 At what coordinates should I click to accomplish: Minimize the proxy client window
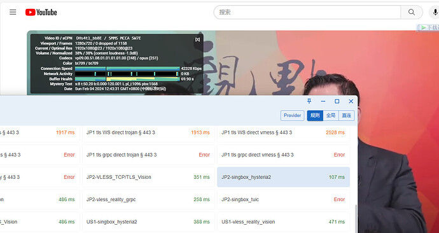(323, 101)
